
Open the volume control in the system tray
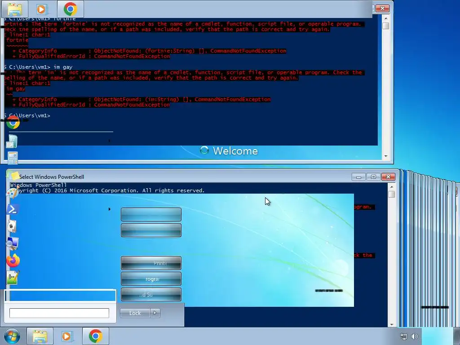click(414, 336)
